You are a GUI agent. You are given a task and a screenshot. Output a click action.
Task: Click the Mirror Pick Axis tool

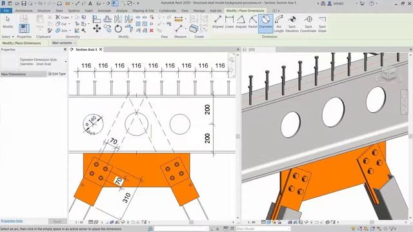[x=118, y=19]
